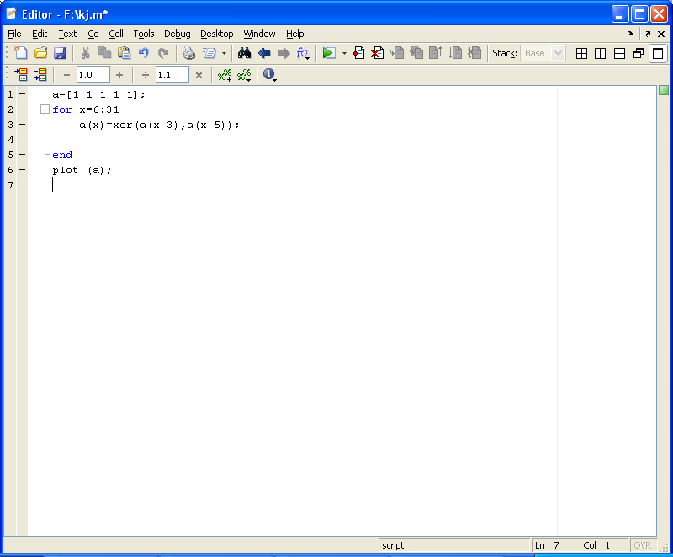Click the 1.0 increment input field
673x557 pixels.
(x=93, y=75)
